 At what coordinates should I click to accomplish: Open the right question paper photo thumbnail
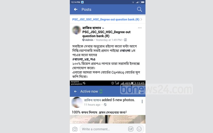(127, 119)
